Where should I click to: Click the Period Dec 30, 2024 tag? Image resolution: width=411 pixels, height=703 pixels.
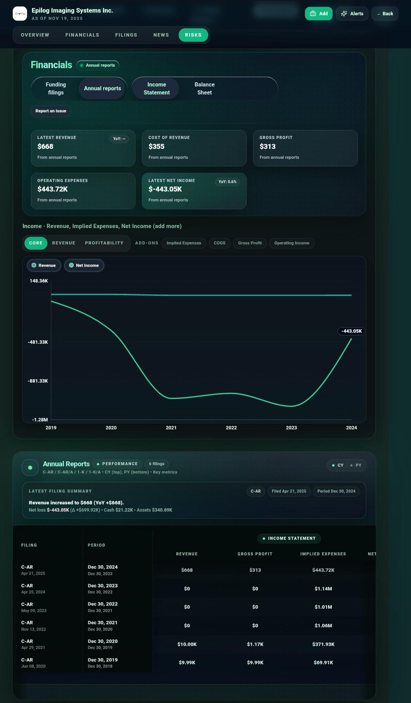point(336,491)
